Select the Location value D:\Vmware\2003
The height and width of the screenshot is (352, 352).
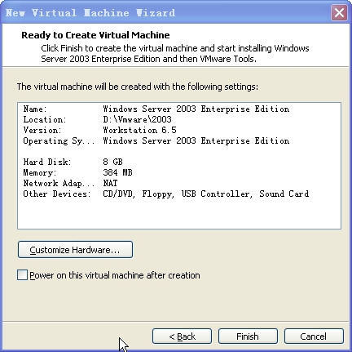click(x=137, y=119)
